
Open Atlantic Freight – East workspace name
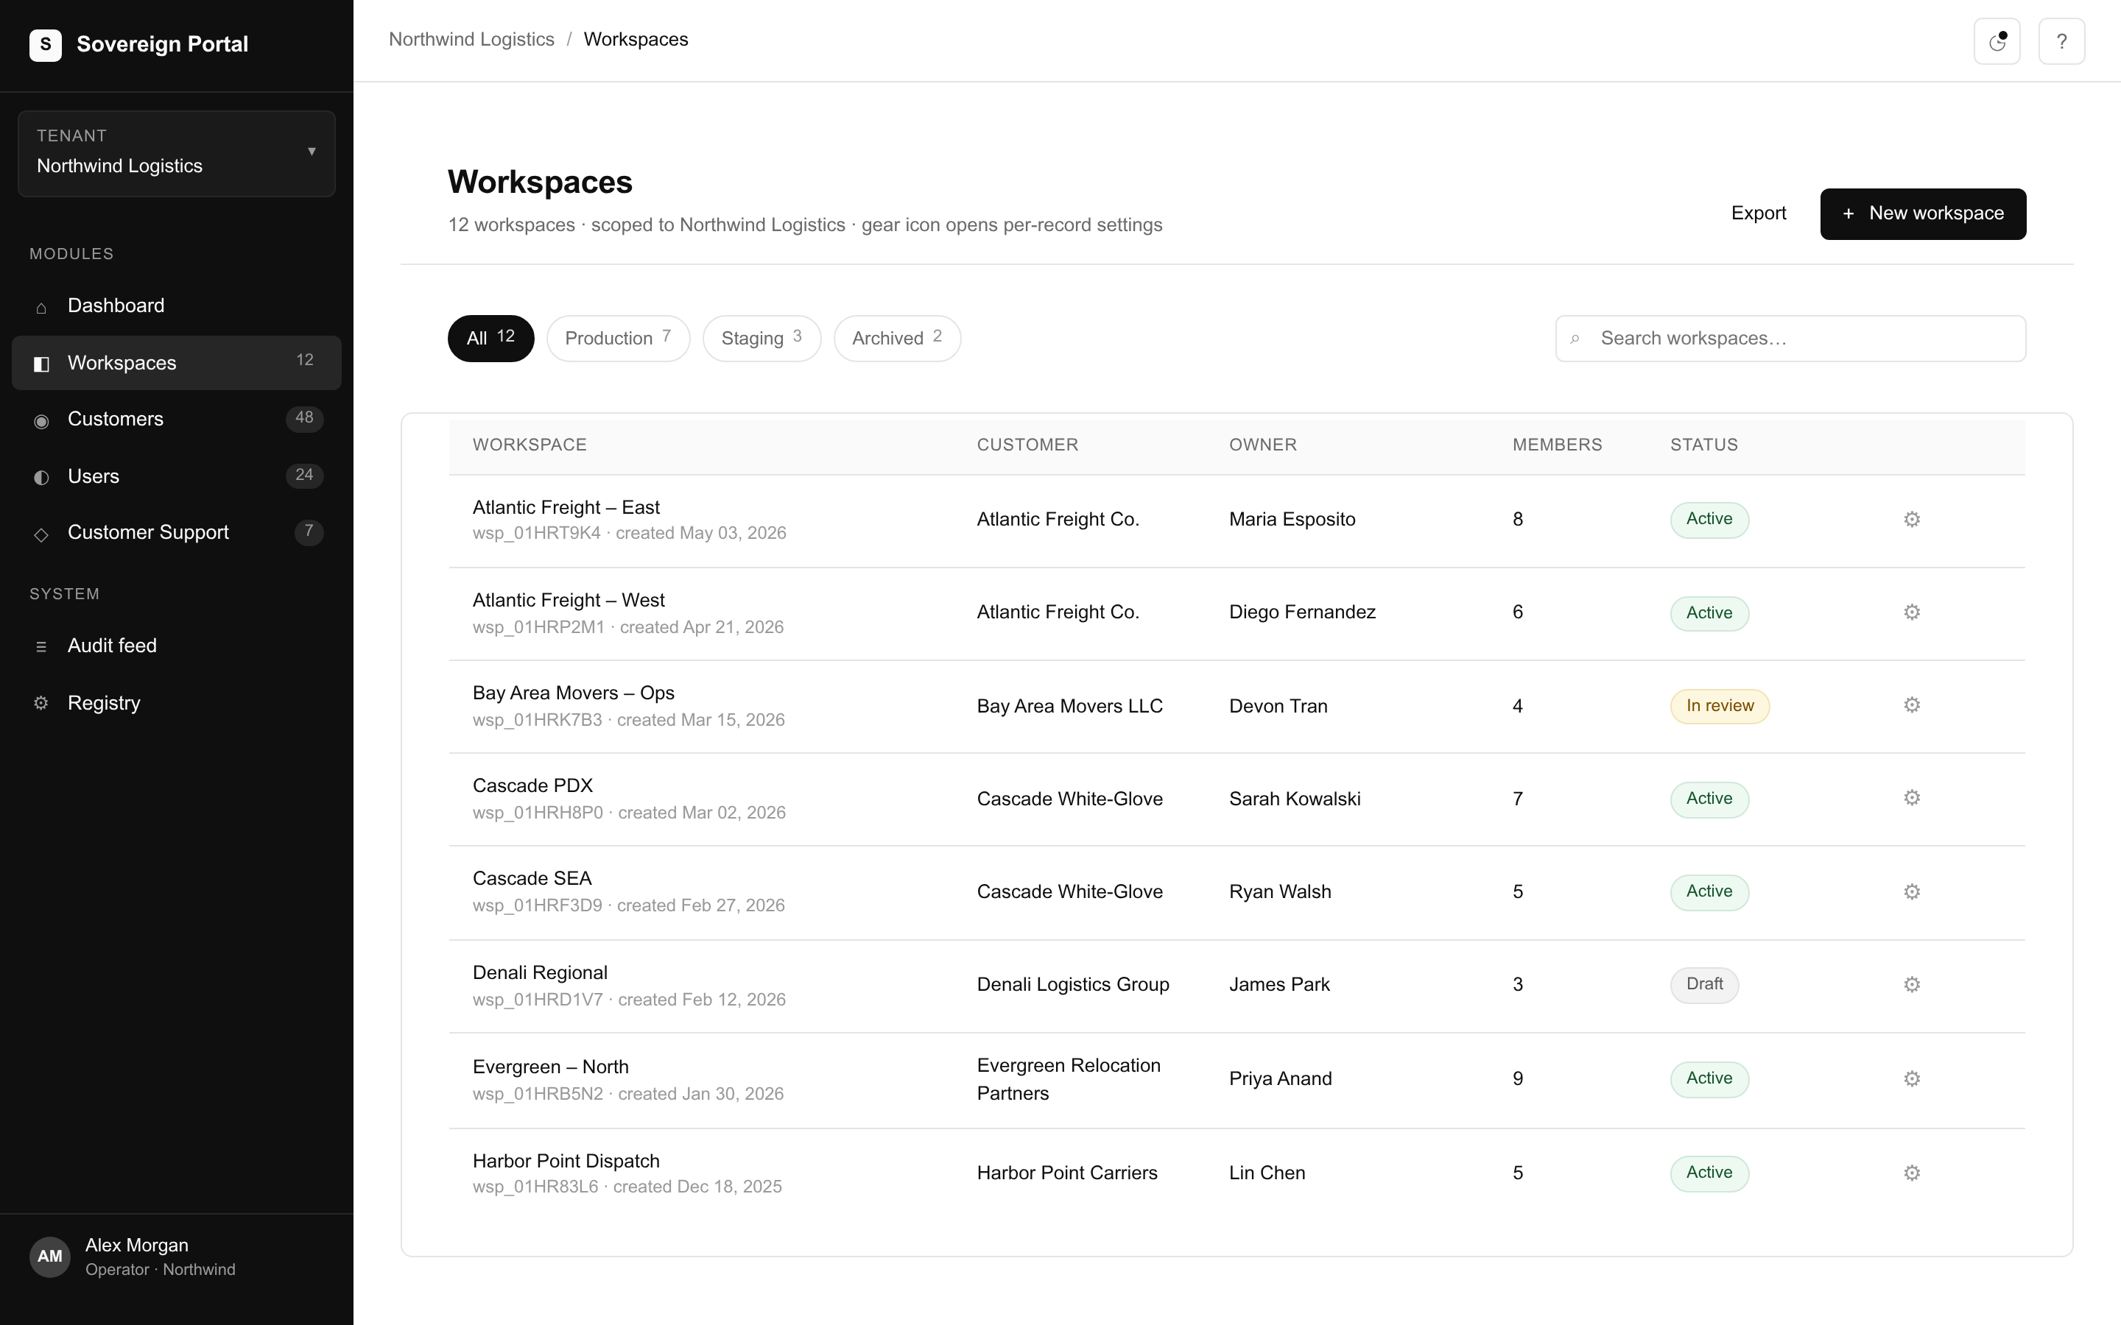click(566, 507)
